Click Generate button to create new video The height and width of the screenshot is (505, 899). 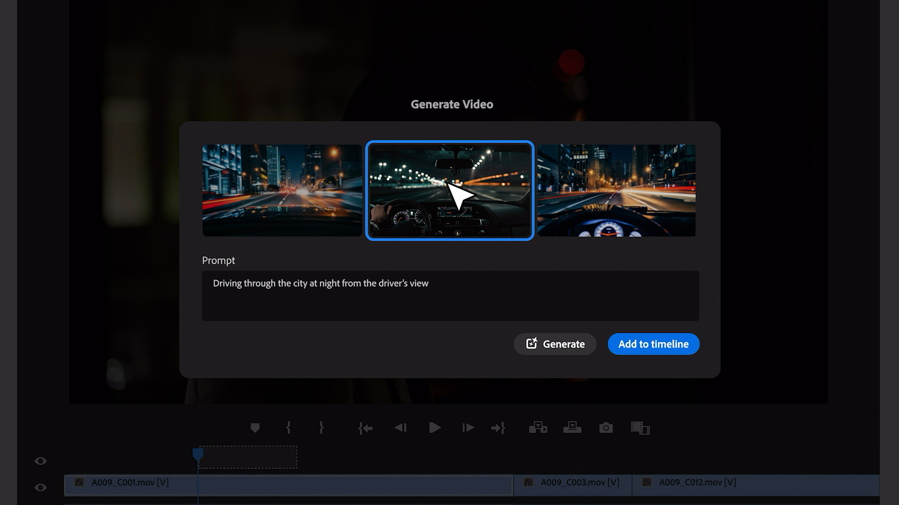point(555,344)
